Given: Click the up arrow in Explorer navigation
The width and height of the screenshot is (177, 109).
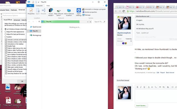Looking at the screenshot, I should pyautogui.click(x=39, y=22).
